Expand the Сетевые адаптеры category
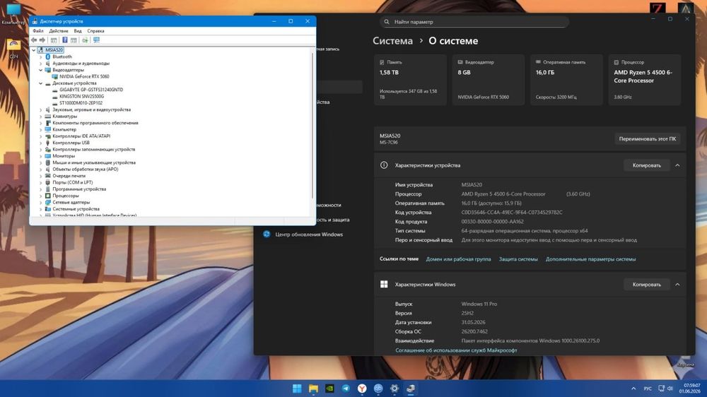This screenshot has height=397, width=707. (x=40, y=202)
